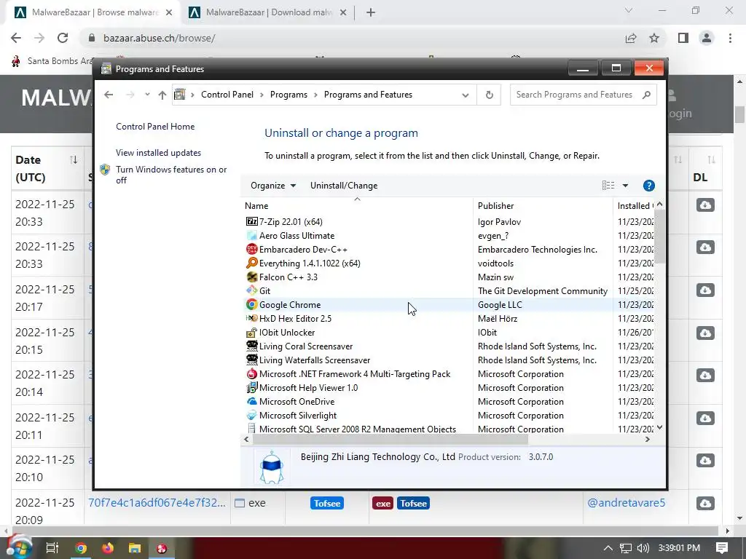
Task: Open the Organize dropdown menu
Action: tap(273, 186)
